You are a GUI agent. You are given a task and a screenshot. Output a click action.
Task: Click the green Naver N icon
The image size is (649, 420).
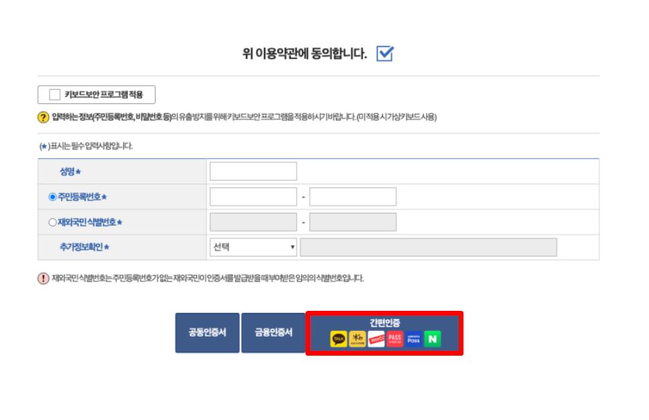[433, 339]
